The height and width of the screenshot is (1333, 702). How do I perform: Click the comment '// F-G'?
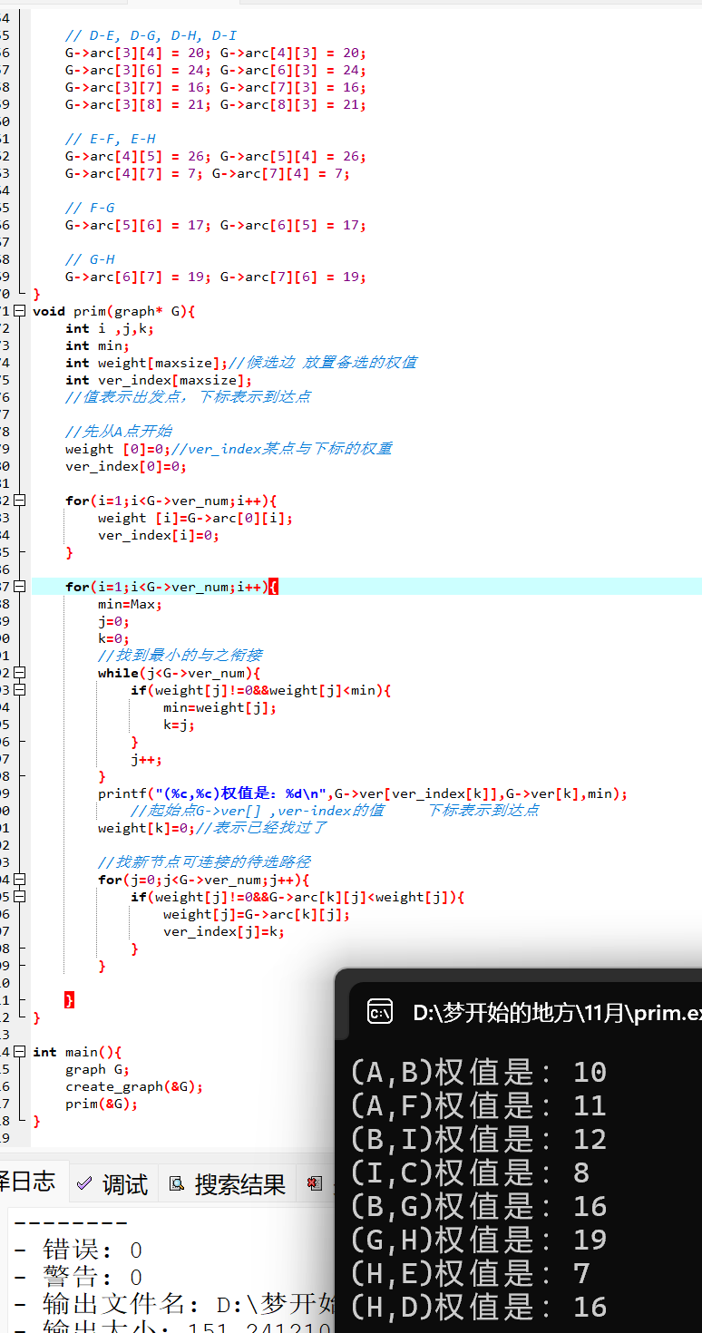tap(90, 208)
